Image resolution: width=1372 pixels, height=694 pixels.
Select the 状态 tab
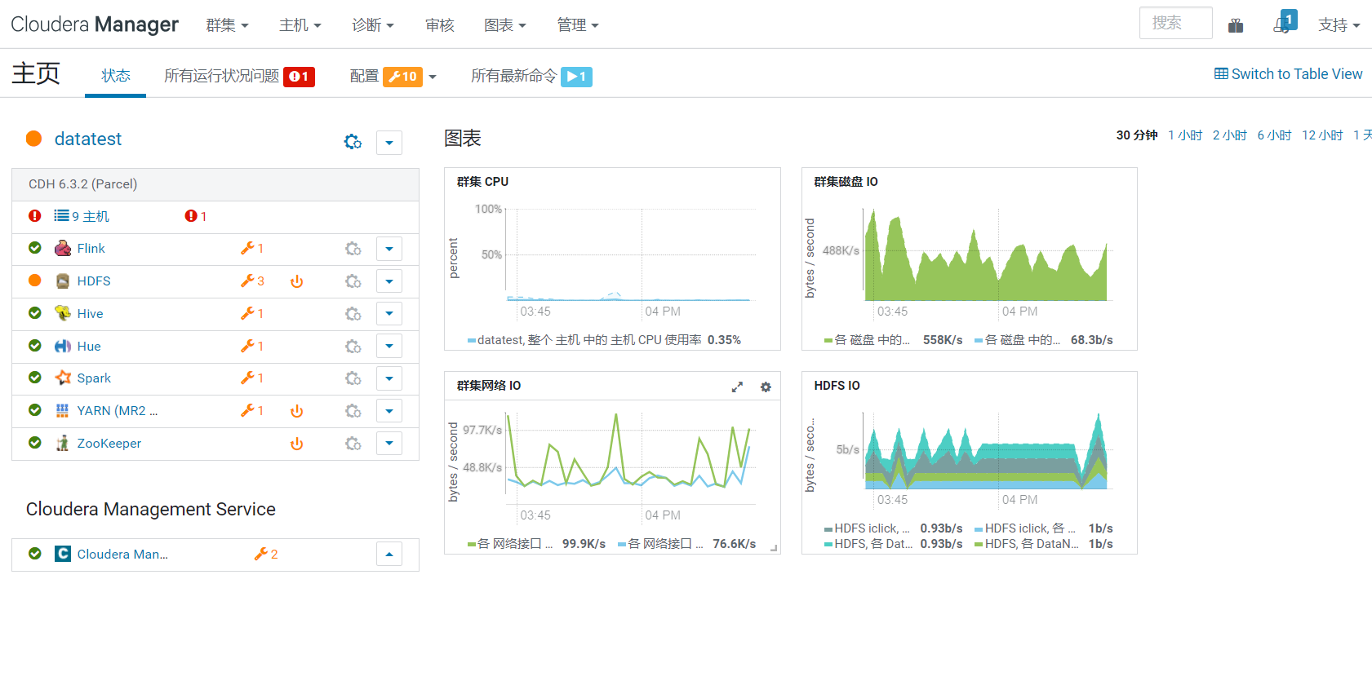pyautogui.click(x=116, y=76)
